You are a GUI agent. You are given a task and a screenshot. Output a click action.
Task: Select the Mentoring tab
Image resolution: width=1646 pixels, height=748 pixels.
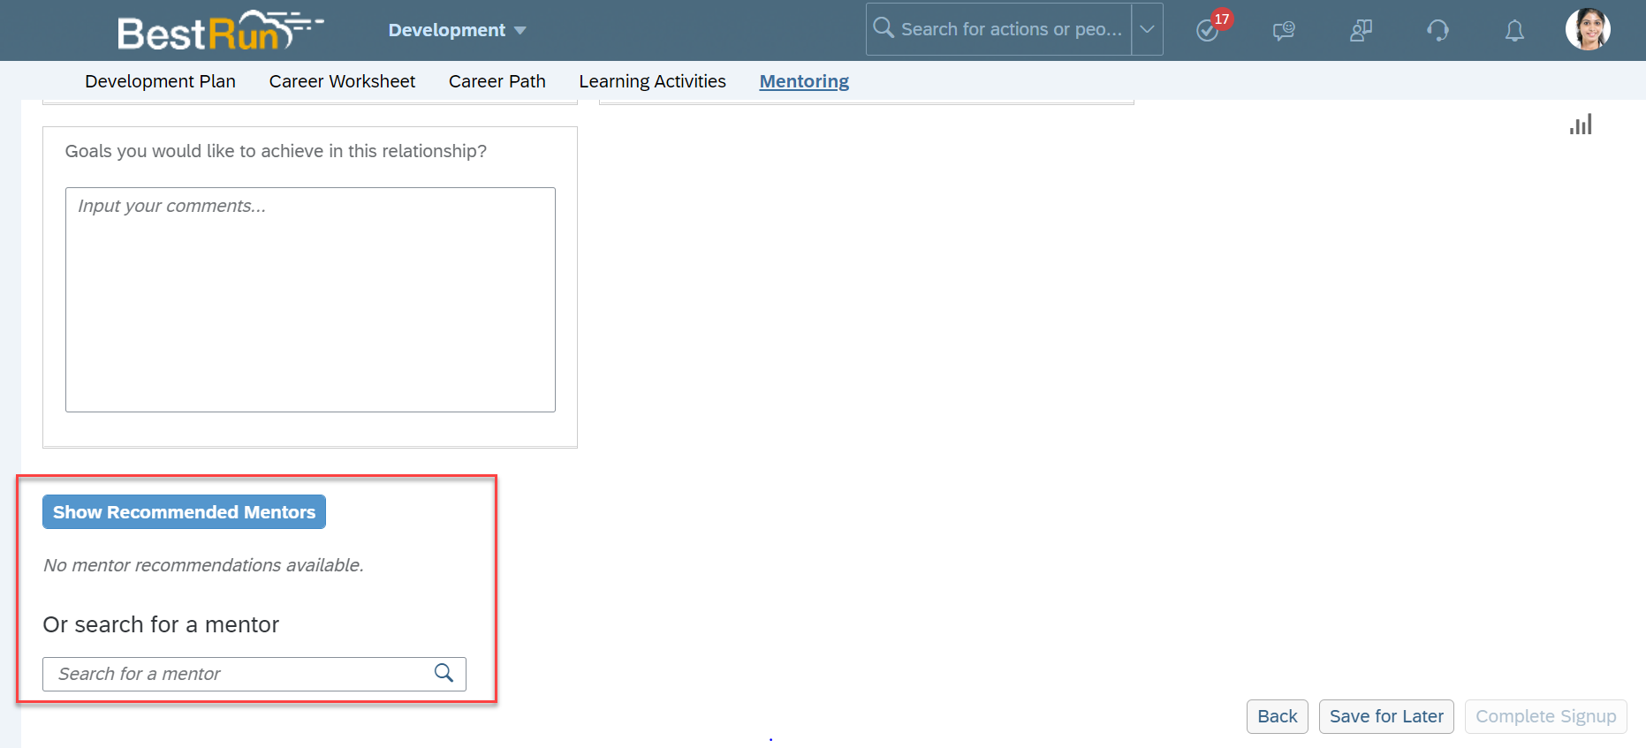pyautogui.click(x=804, y=81)
